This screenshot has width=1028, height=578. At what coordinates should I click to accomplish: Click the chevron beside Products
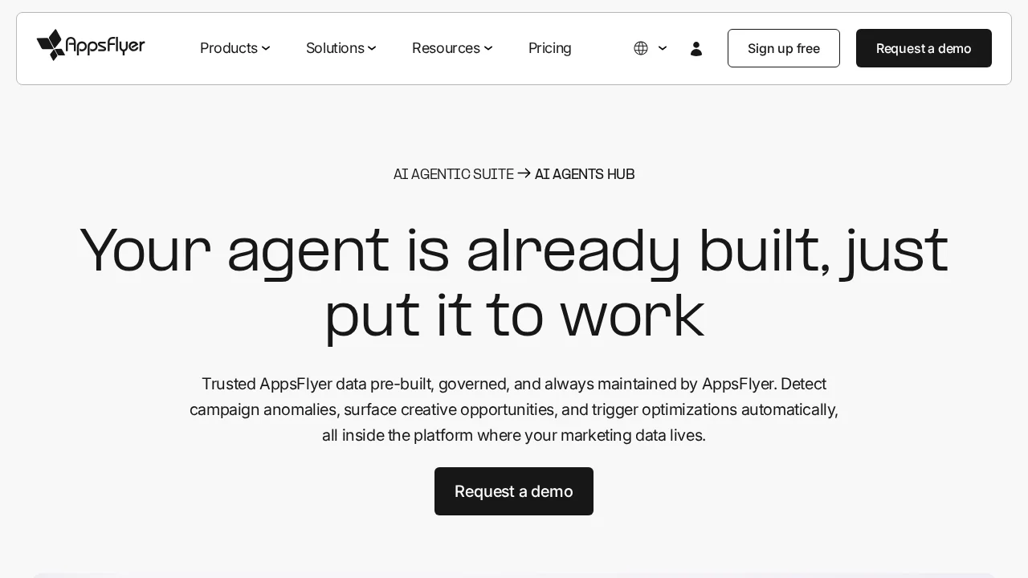coord(266,48)
